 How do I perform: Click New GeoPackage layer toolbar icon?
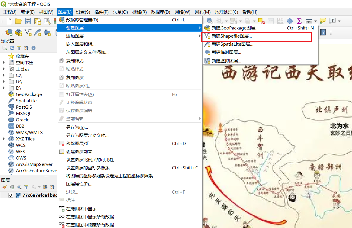pos(18,32)
